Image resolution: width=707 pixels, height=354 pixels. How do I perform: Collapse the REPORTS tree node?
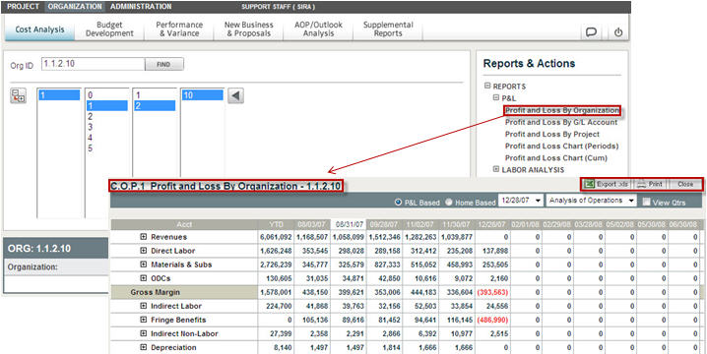pyautogui.click(x=487, y=86)
